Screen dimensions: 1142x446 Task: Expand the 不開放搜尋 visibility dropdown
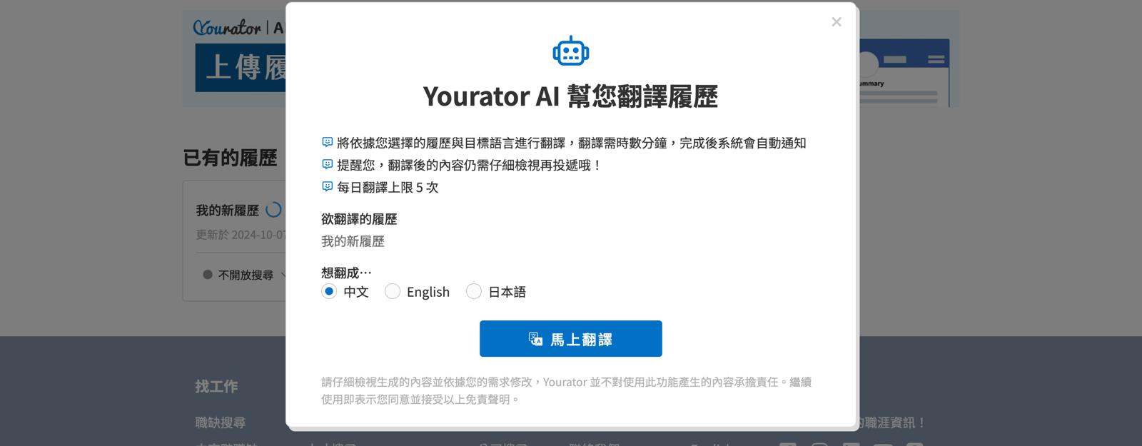point(245,275)
